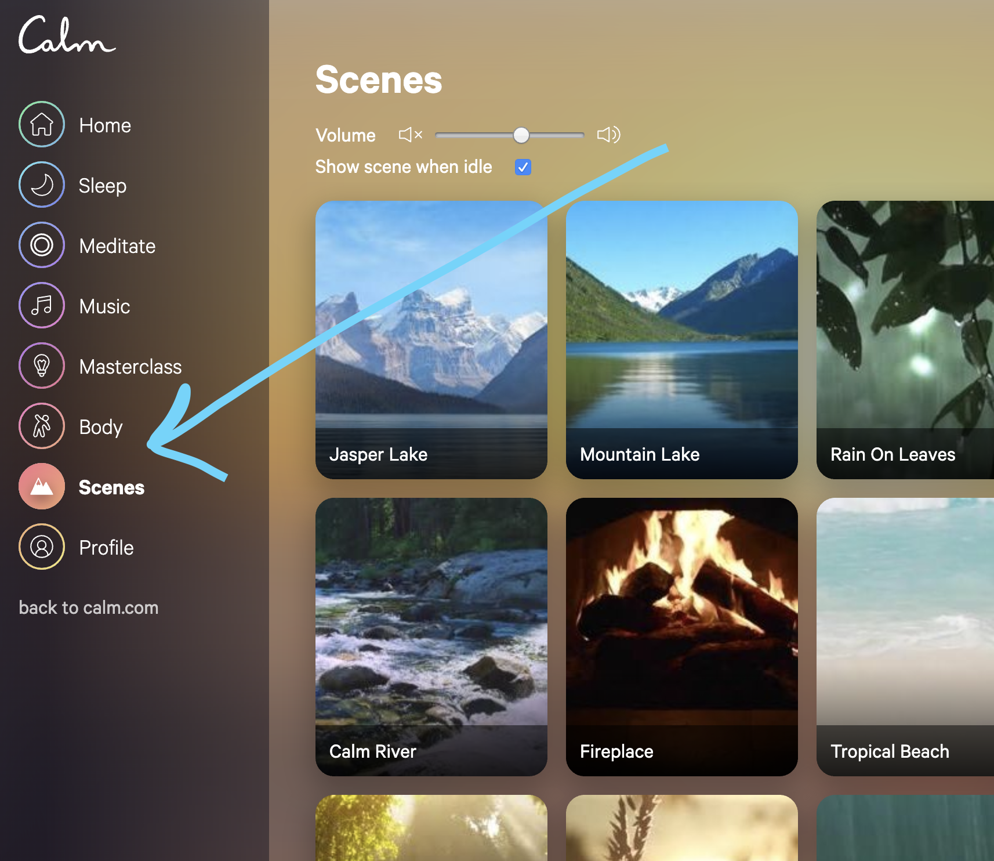Viewport: 994px width, 861px height.
Task: Open the Home menu item
Action: (x=105, y=125)
